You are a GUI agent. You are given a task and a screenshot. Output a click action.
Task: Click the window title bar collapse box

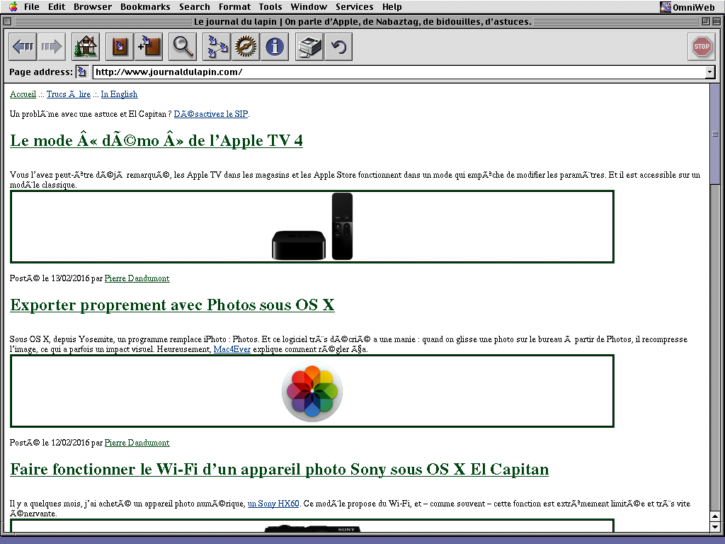[x=716, y=21]
